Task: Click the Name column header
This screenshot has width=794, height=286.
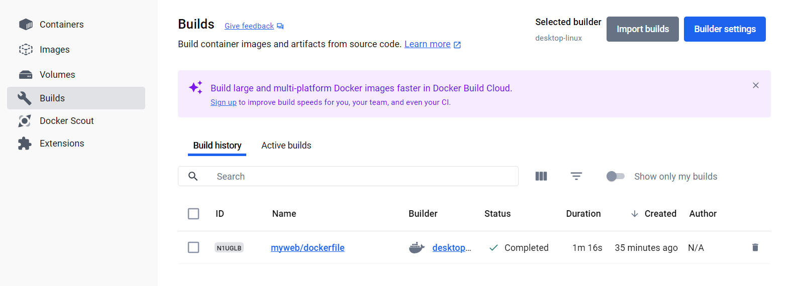Action: [x=284, y=214]
